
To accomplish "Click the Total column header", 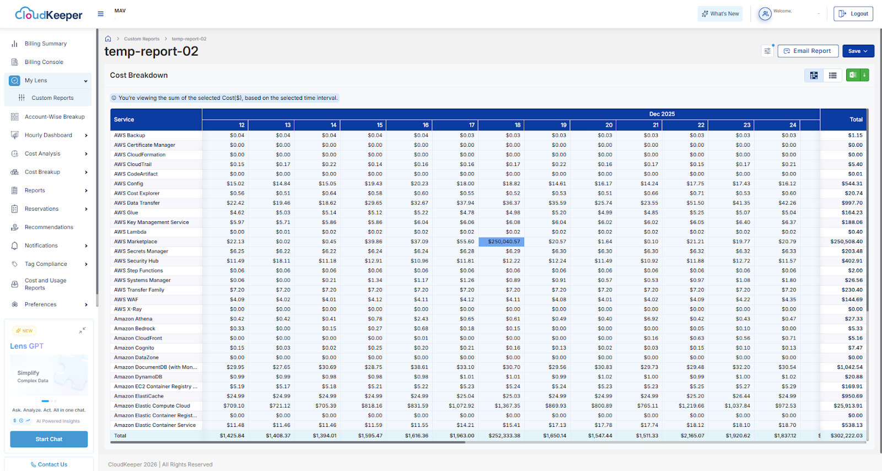I will 842,120.
